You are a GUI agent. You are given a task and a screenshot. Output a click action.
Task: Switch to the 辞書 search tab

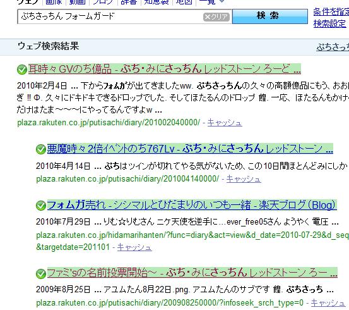tap(129, 2)
